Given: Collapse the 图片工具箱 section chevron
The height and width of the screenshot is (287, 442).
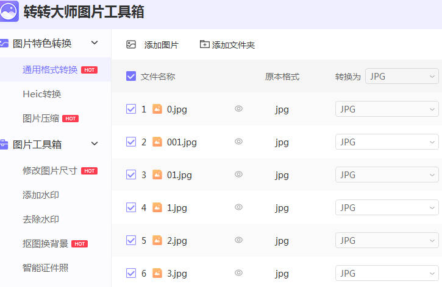Looking at the screenshot, I should click(94, 144).
